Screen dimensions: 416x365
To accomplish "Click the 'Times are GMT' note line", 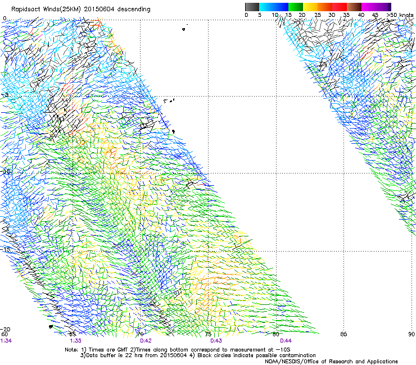I will click(x=178, y=350).
